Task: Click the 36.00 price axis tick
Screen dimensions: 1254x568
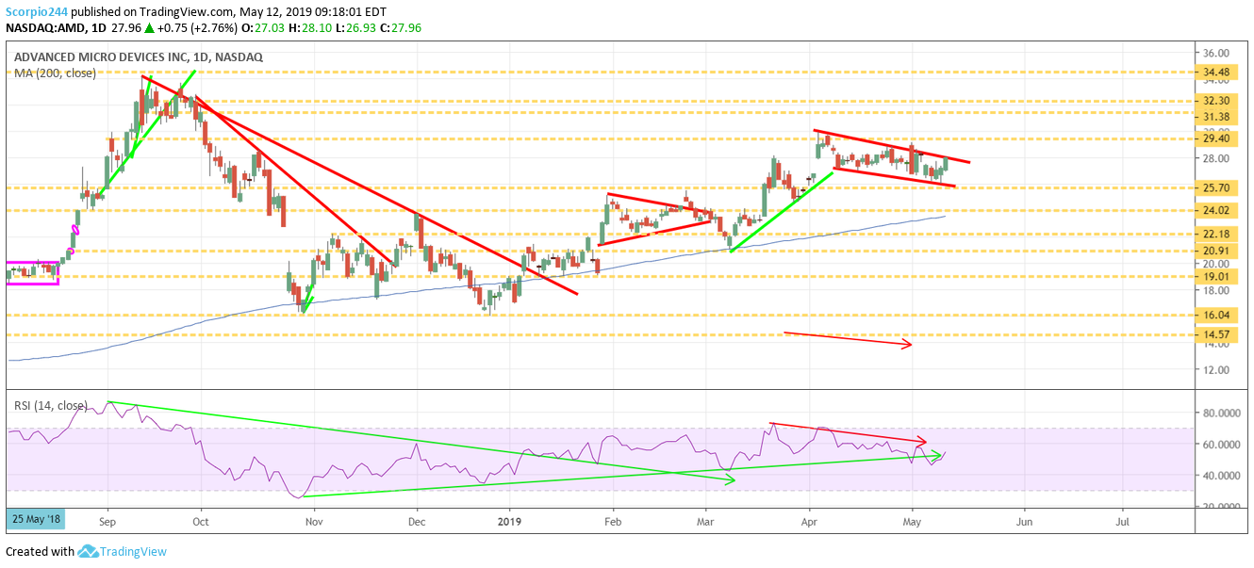Action: click(1214, 53)
